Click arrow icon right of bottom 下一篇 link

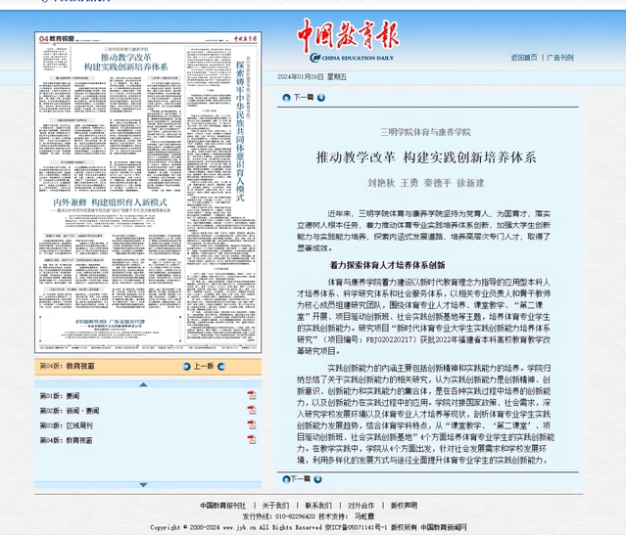pyautogui.click(x=317, y=479)
